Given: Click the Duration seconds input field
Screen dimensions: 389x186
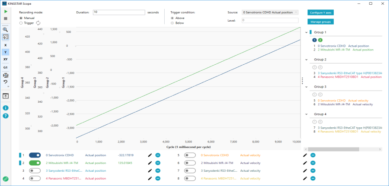Looking at the screenshot, I should click(118, 12).
